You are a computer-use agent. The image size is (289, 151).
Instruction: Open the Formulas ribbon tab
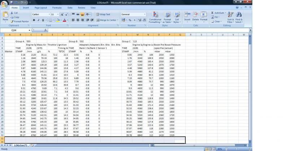click(x=57, y=7)
